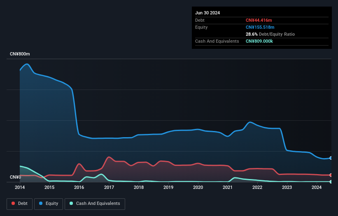
Task: Click the CN¥0 y-axis label
Action: pyautogui.click(x=16, y=177)
